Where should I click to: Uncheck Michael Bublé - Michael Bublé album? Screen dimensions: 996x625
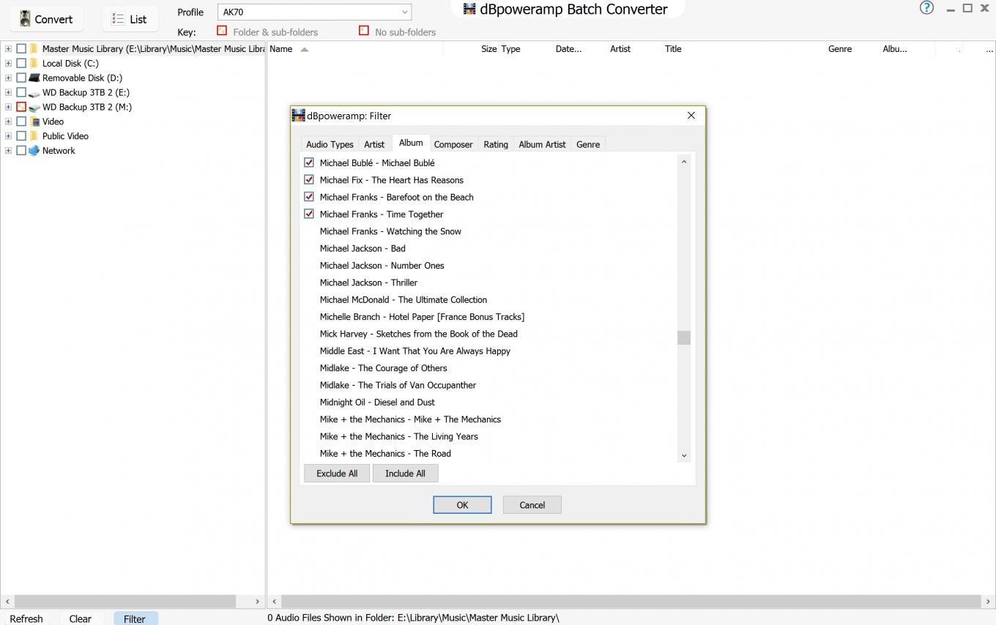tap(309, 162)
